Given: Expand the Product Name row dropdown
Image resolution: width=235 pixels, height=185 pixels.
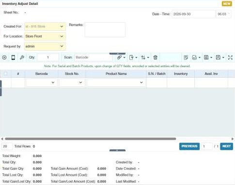Looking at the screenshot, I should point(116,83).
